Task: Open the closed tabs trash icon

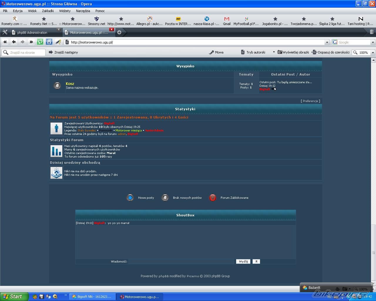Action: [372, 32]
